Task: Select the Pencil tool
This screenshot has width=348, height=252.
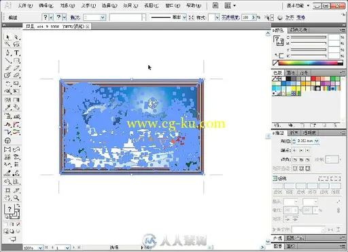Action: [x=16, y=68]
